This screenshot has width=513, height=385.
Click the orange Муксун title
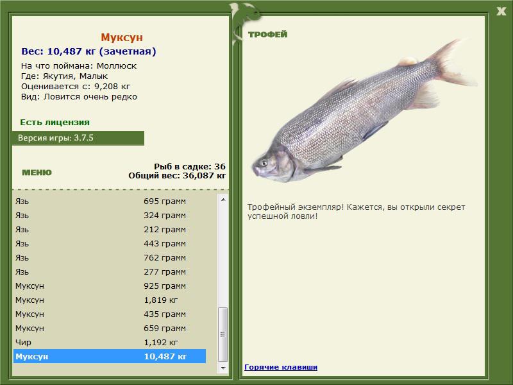[x=122, y=37]
